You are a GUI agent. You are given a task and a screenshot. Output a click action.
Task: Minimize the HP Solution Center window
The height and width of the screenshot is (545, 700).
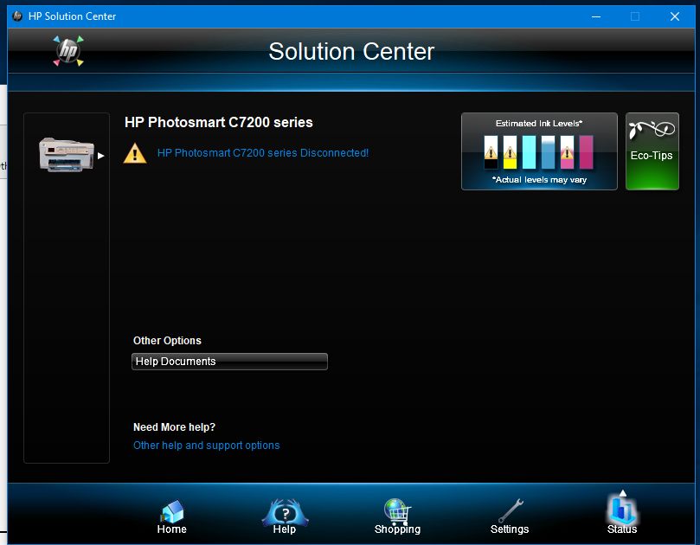596,16
